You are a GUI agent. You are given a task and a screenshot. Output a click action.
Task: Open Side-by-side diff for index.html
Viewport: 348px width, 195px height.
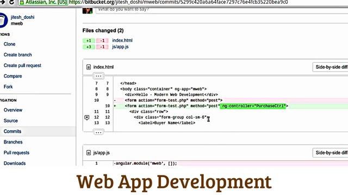[x=331, y=67]
